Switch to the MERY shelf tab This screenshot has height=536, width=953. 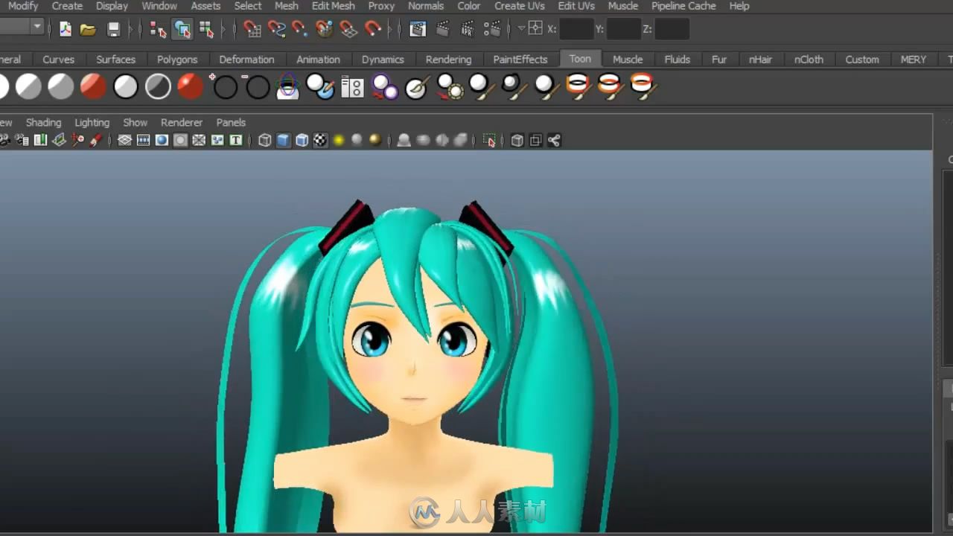click(x=914, y=60)
